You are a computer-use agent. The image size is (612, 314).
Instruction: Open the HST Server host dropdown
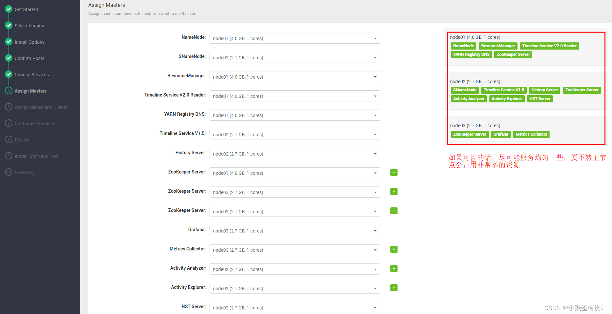click(x=295, y=307)
